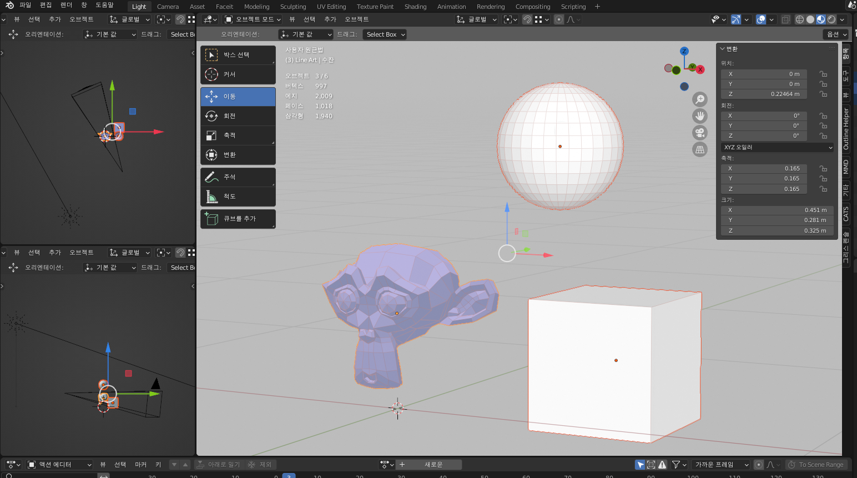Click the 아래로 밀기 push down button
Screen dimensions: 857x478
coord(218,465)
